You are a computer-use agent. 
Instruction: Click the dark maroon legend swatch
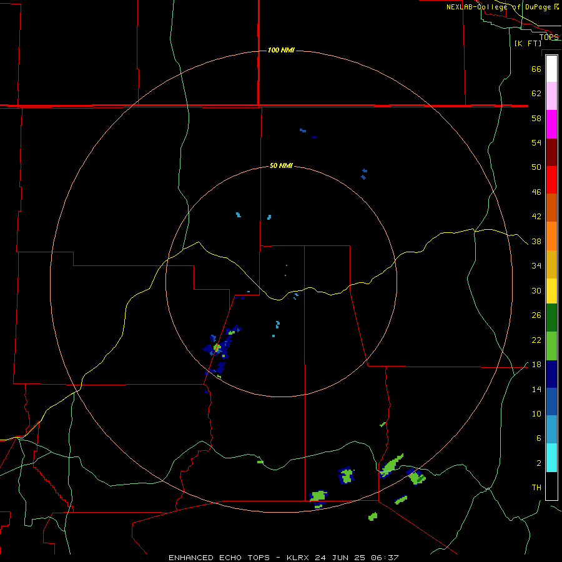pos(551,152)
